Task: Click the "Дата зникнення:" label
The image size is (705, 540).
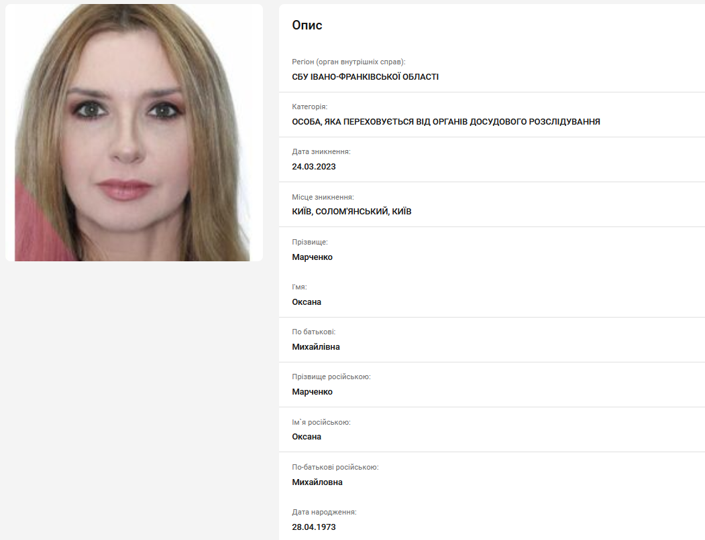Action: [x=321, y=151]
